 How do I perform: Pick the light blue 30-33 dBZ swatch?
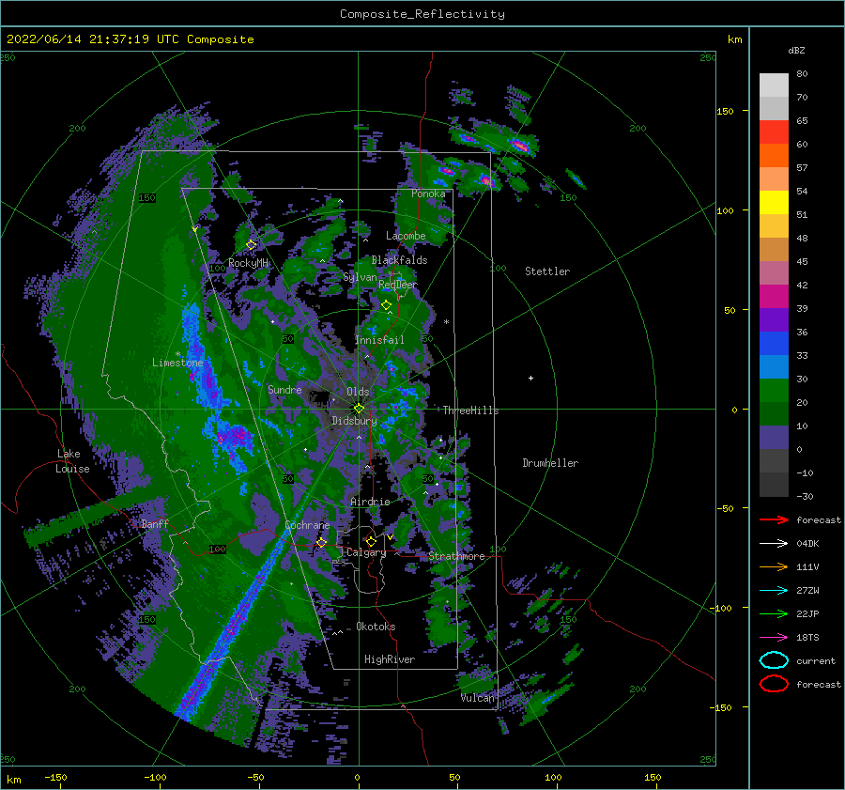point(774,367)
